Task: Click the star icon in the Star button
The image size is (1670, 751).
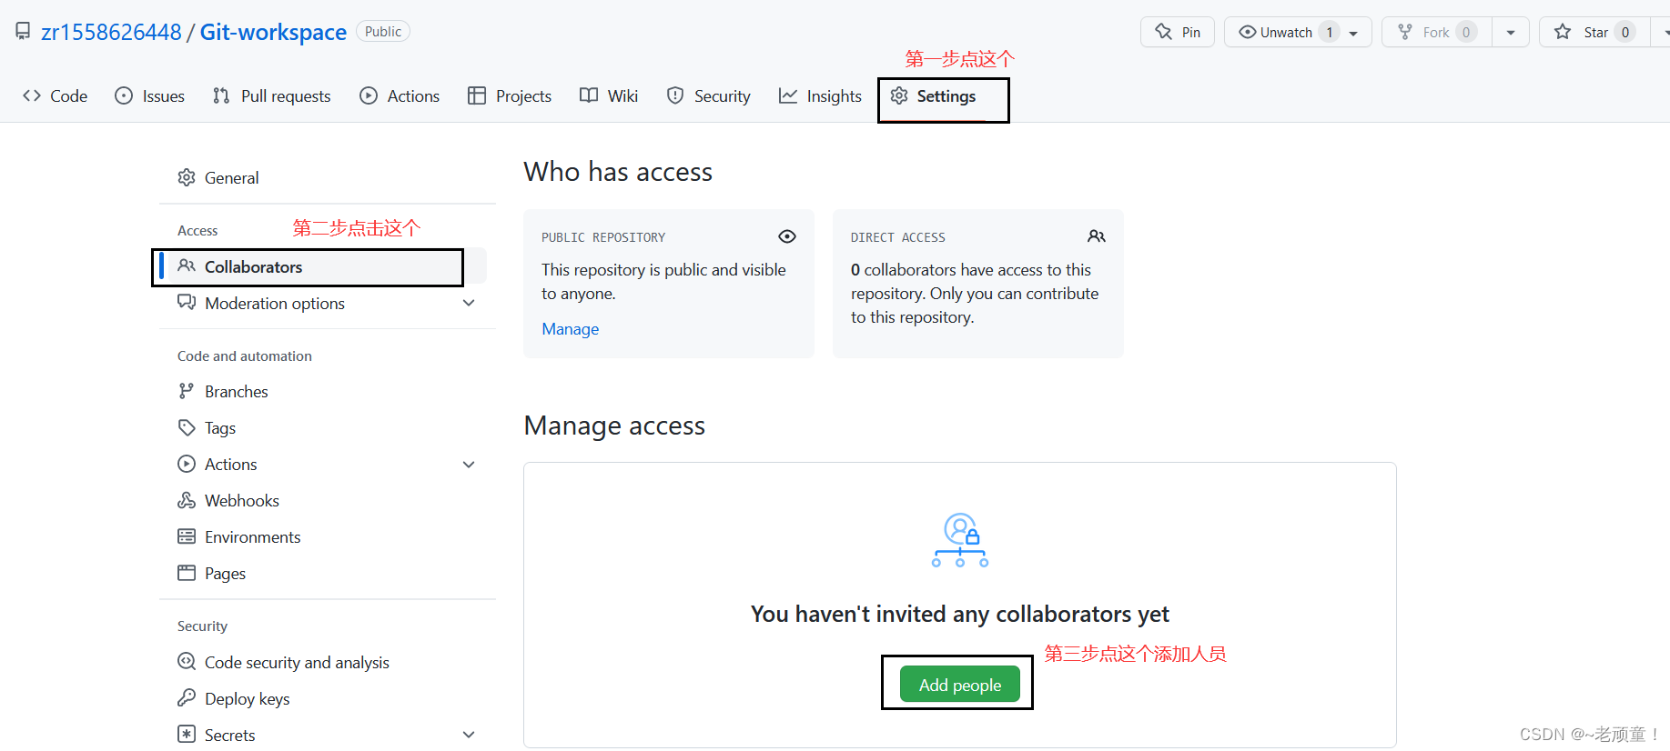Action: (x=1563, y=32)
